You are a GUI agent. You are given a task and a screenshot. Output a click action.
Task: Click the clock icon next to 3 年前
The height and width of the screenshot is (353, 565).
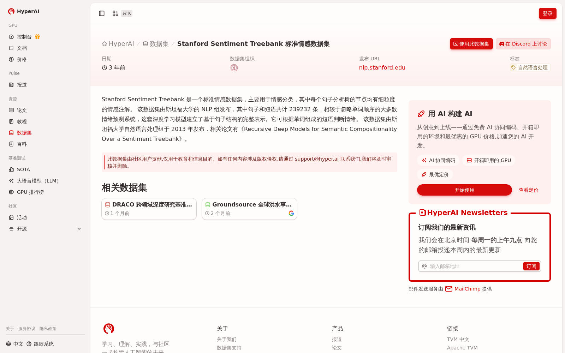pos(105,68)
